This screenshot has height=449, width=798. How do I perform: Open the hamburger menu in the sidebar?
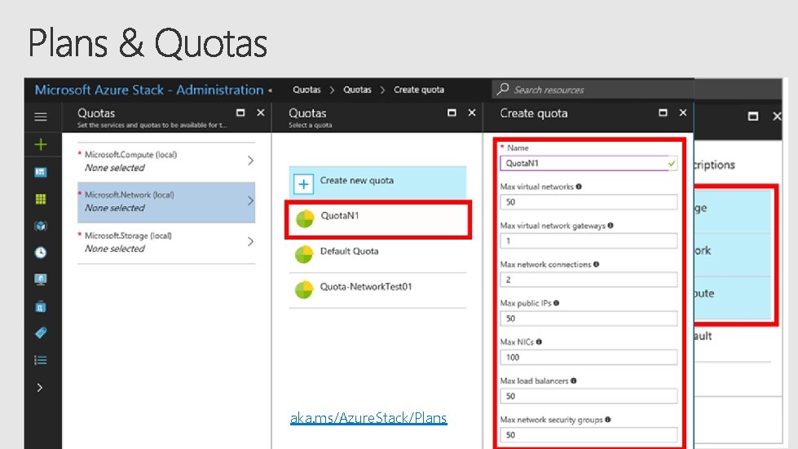(x=40, y=117)
